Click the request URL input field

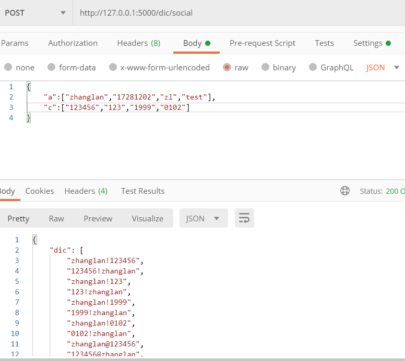click(239, 13)
